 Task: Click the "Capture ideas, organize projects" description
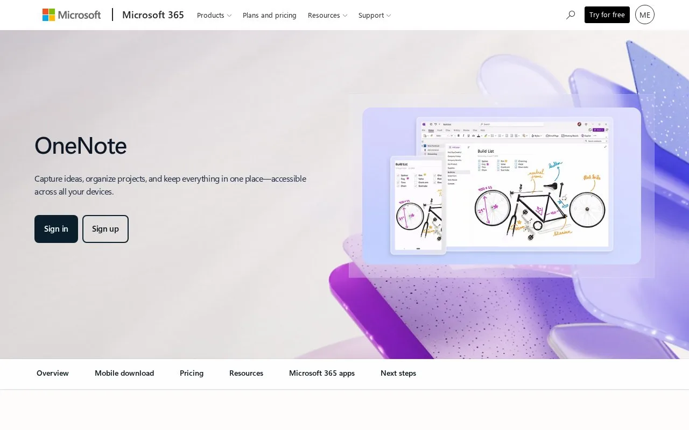pyautogui.click(x=170, y=185)
